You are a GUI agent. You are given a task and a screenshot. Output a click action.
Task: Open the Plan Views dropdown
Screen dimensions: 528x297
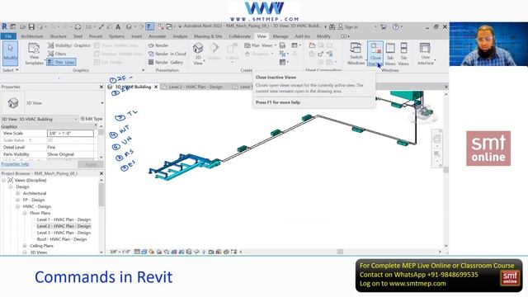[x=260, y=45]
